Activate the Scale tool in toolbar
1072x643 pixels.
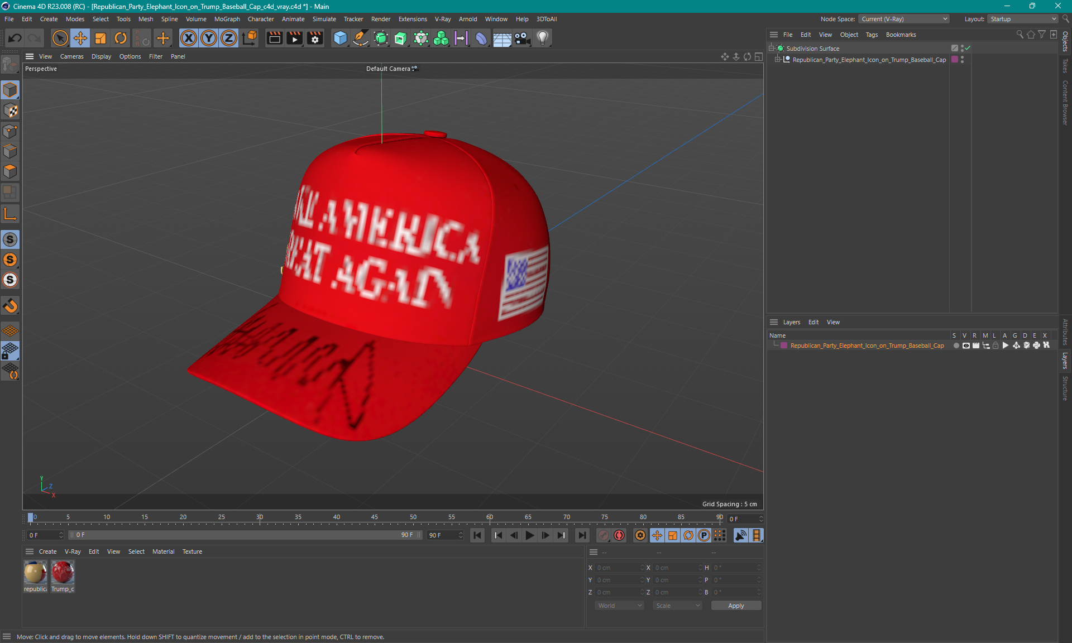click(x=100, y=38)
